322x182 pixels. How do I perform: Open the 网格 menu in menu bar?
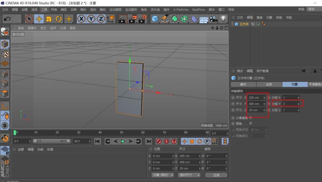tap(54, 10)
